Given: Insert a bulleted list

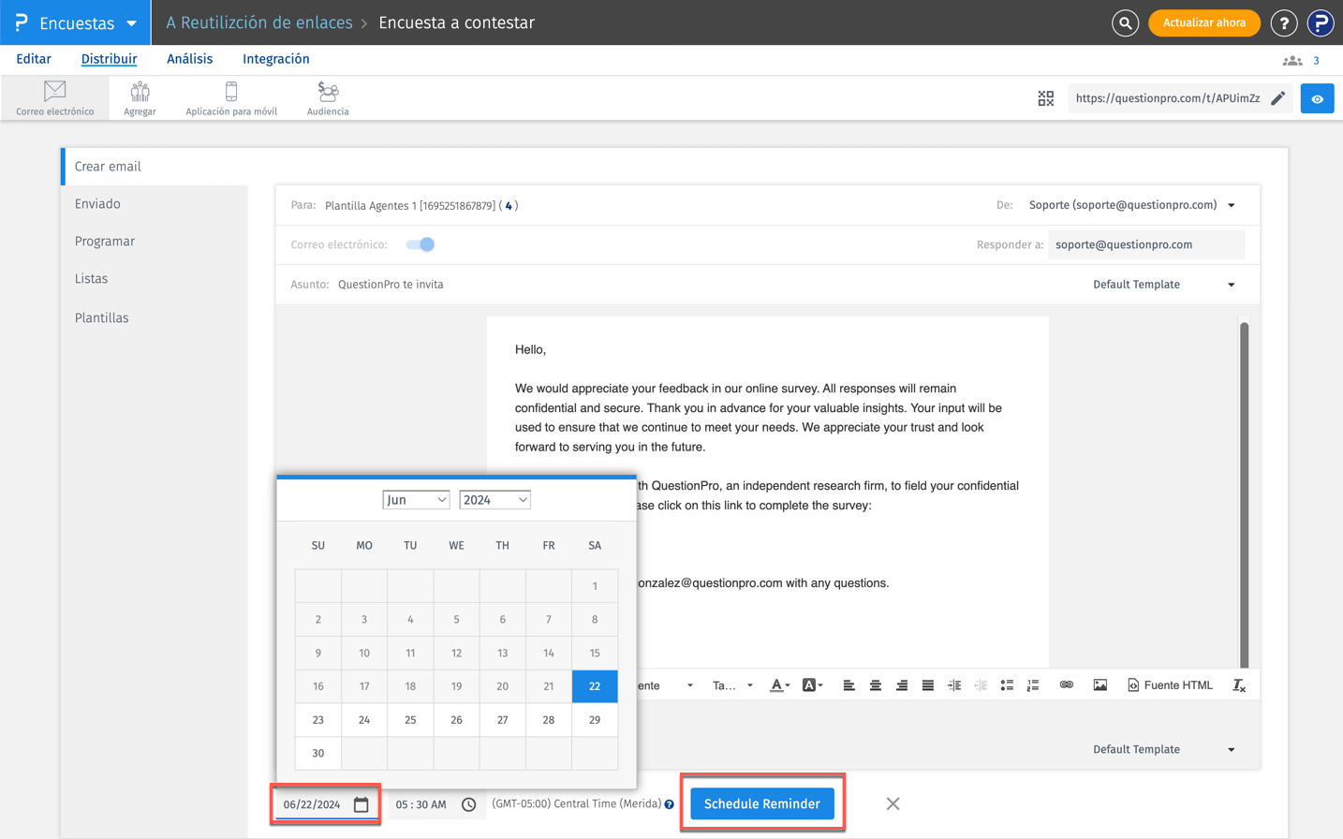Looking at the screenshot, I should point(1007,685).
